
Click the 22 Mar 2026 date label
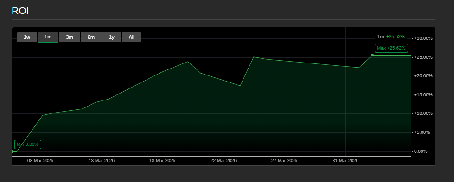(224, 161)
